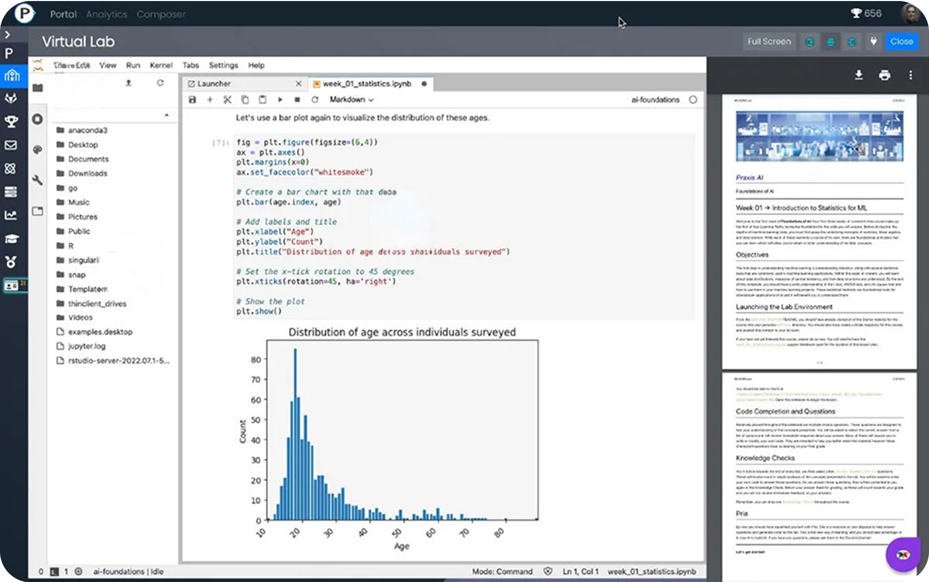Open the anaconda3 folder

tap(87, 130)
